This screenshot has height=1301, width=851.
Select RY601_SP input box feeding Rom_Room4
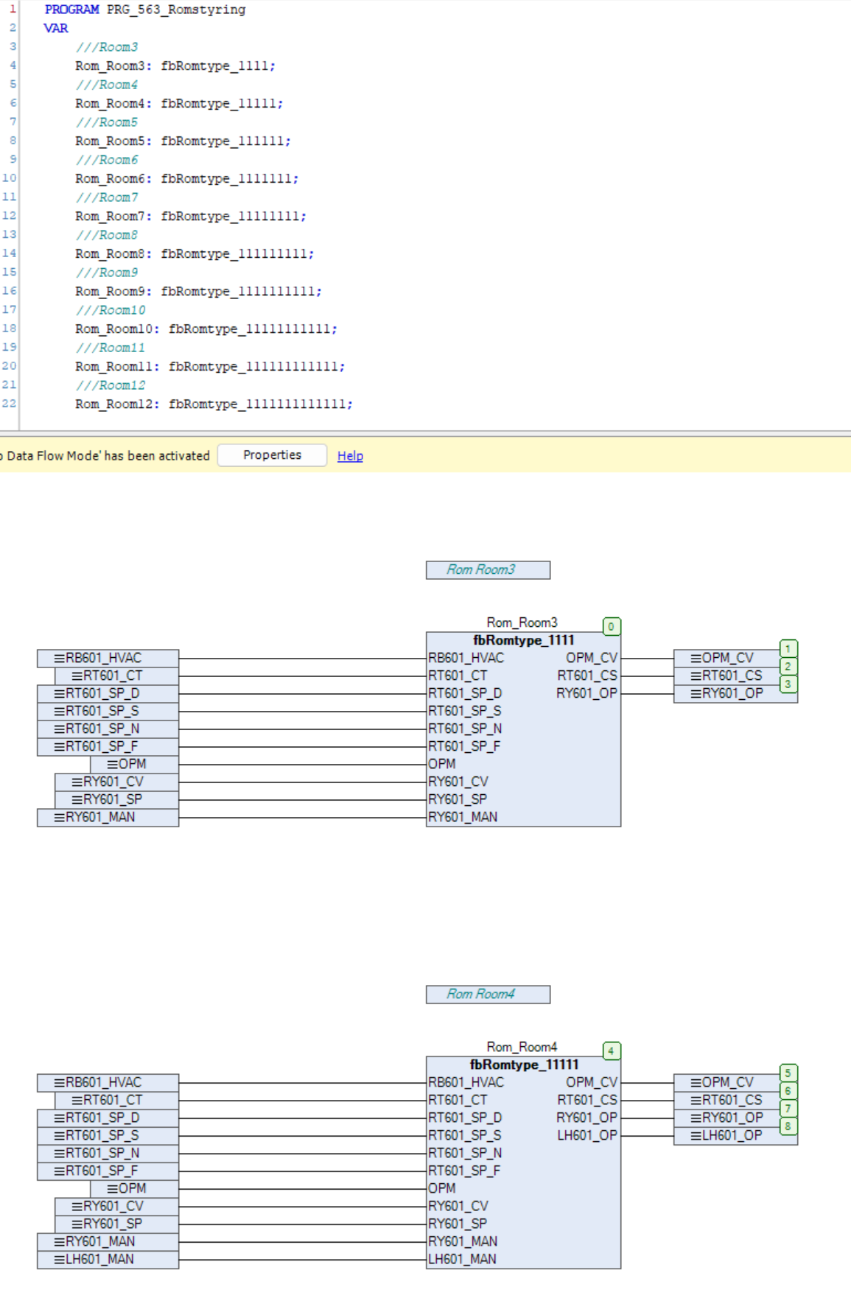pyautogui.click(x=116, y=1224)
